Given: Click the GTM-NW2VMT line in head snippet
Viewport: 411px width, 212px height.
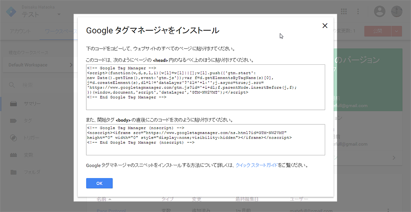Looking at the screenshot, I should tap(168, 93).
